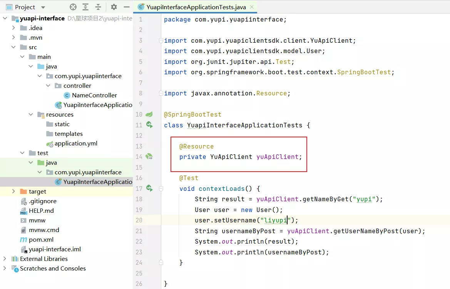Viewport: 450px width, 289px height.
Task: Click the package statement on line 1
Action: [225, 20]
